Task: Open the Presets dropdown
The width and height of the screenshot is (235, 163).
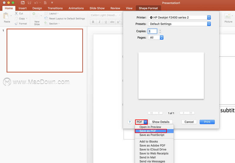Action: click(x=179, y=24)
